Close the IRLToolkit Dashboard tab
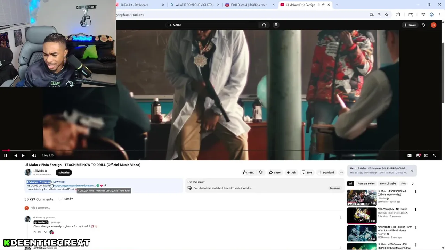This screenshot has width=445, height=250. pos(163,5)
